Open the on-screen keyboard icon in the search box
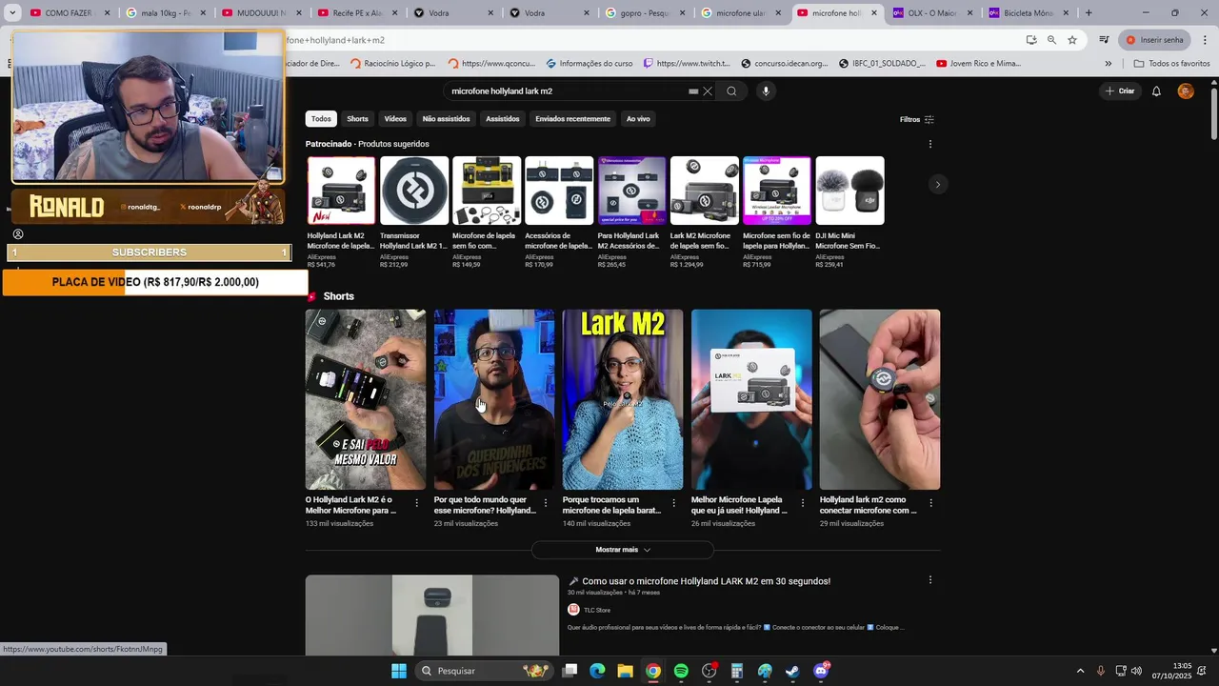1219x686 pixels. tap(693, 91)
